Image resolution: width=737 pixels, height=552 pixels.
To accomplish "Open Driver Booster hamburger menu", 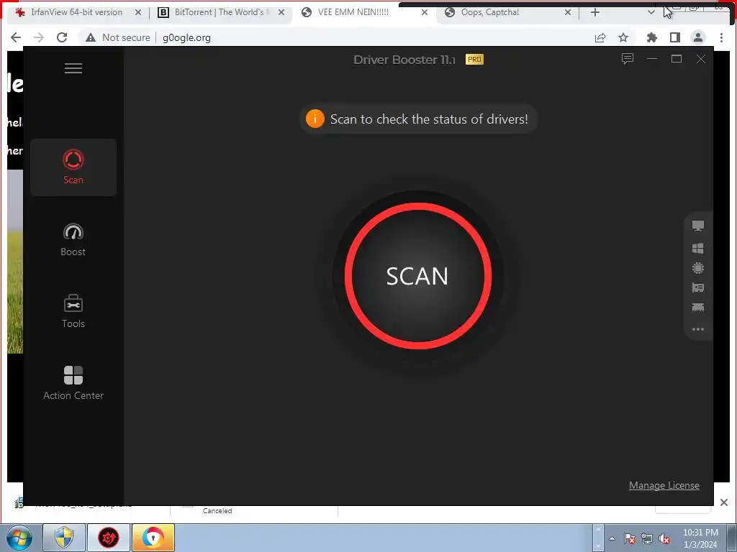I will pos(73,68).
